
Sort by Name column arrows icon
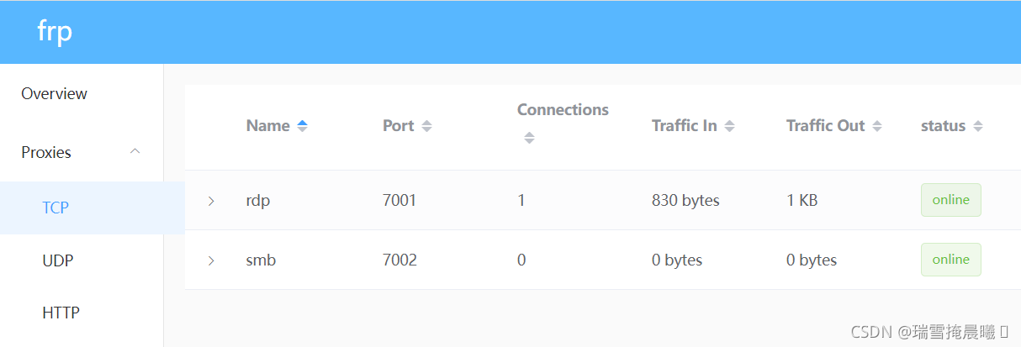(303, 126)
